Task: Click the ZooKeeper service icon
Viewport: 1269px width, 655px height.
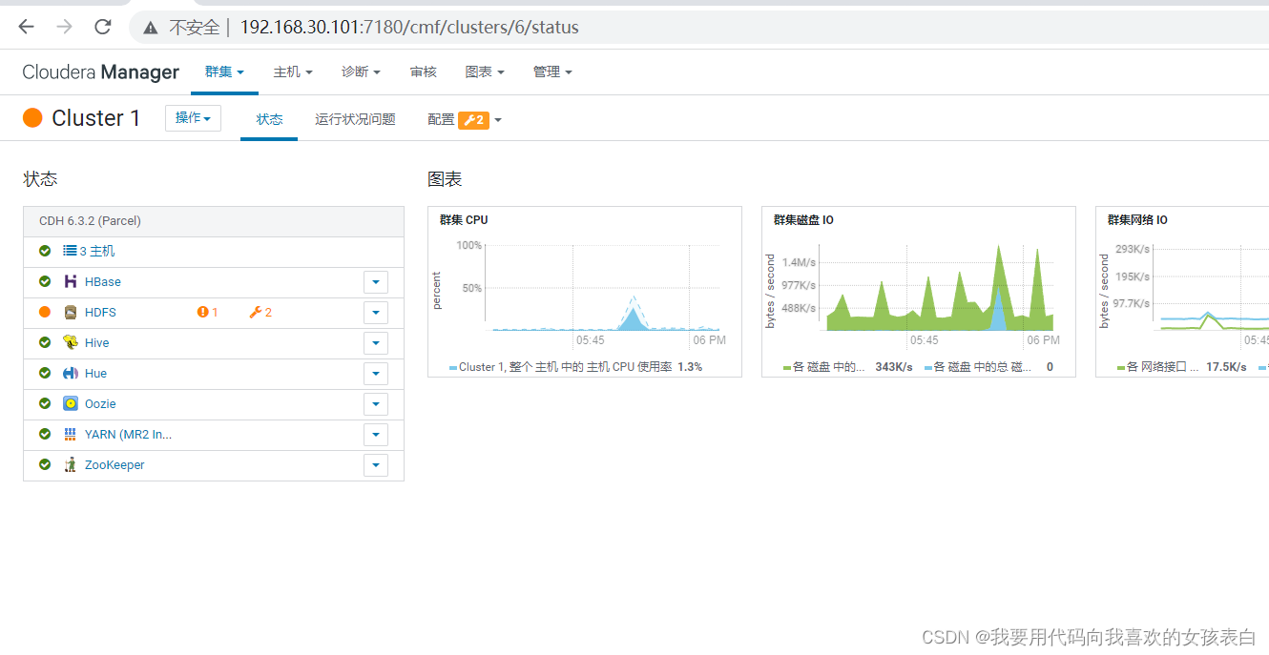Action: pyautogui.click(x=70, y=464)
